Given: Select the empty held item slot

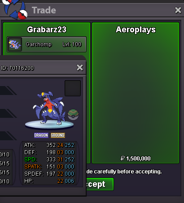Looking at the screenshot, I should click(73, 88).
